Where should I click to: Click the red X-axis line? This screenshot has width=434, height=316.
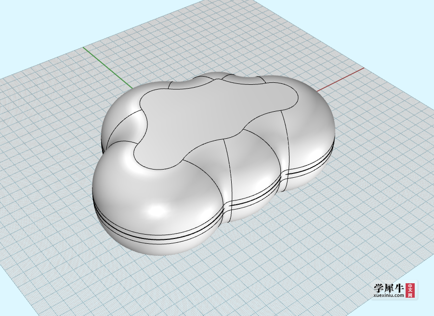coord(340,79)
